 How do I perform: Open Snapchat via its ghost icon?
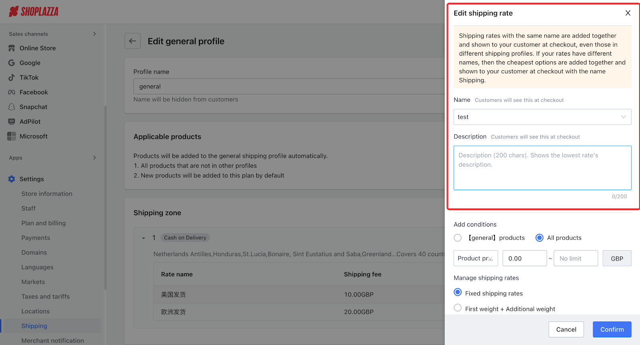tap(12, 107)
